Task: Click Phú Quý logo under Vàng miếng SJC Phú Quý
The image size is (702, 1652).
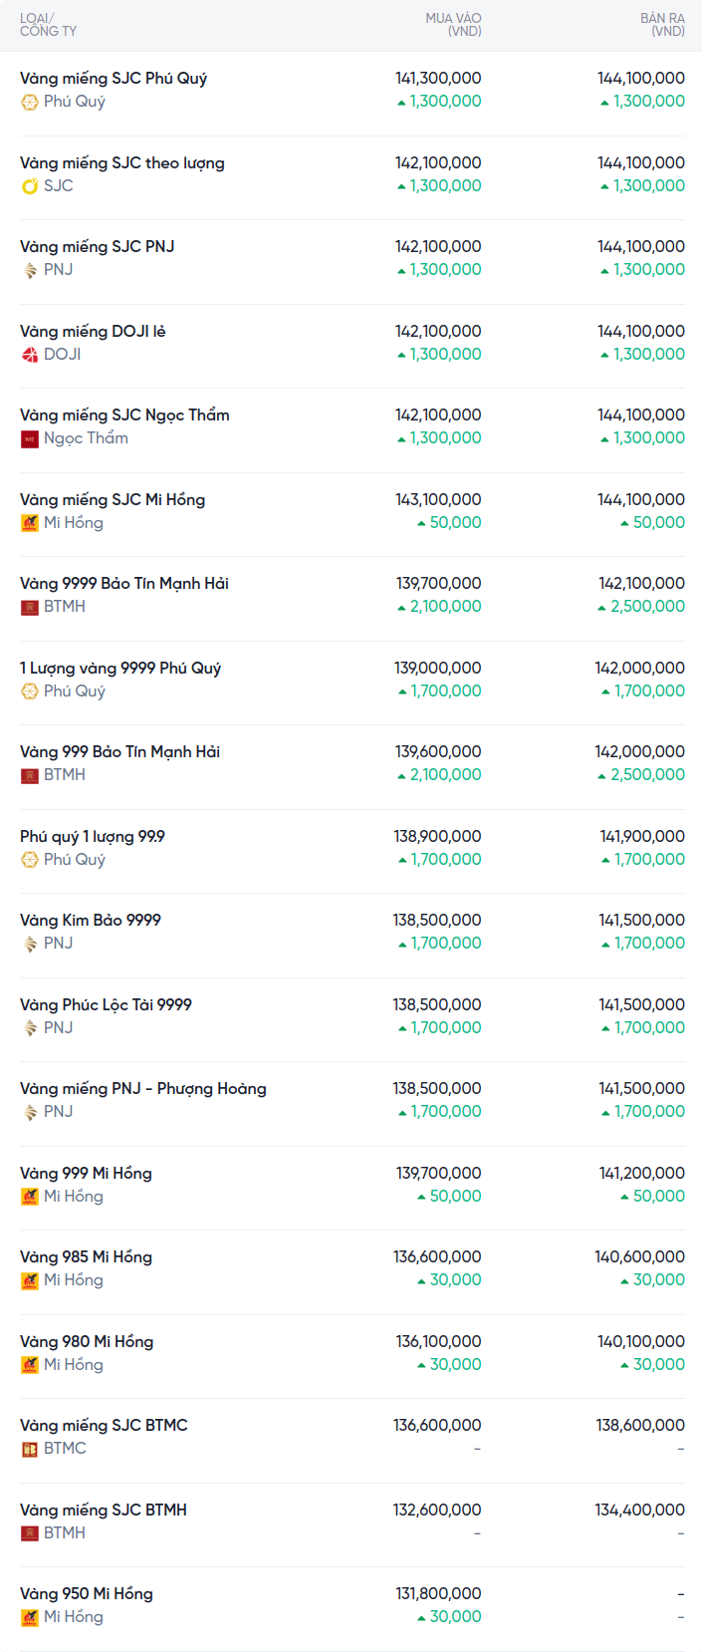Action: click(x=30, y=102)
